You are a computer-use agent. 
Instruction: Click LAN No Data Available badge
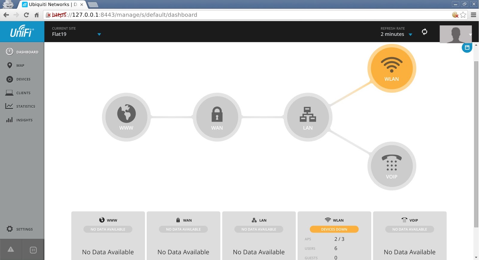tap(259, 229)
